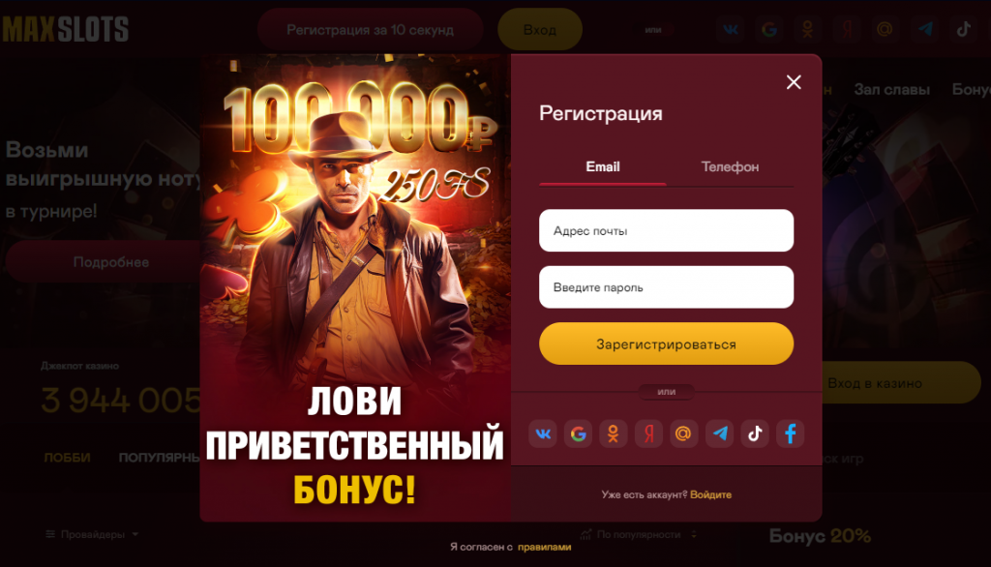Viewport: 991px width, 567px height.
Task: Follow the Войдите link
Action: (x=711, y=495)
